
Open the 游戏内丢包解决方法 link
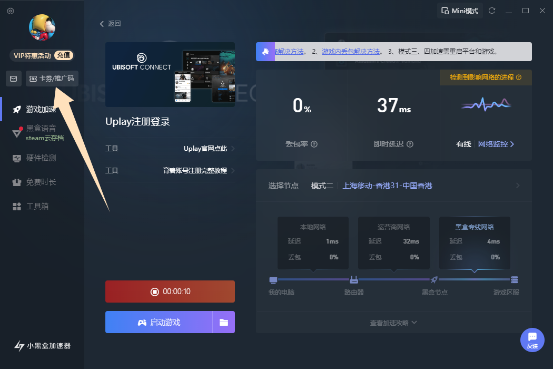351,51
